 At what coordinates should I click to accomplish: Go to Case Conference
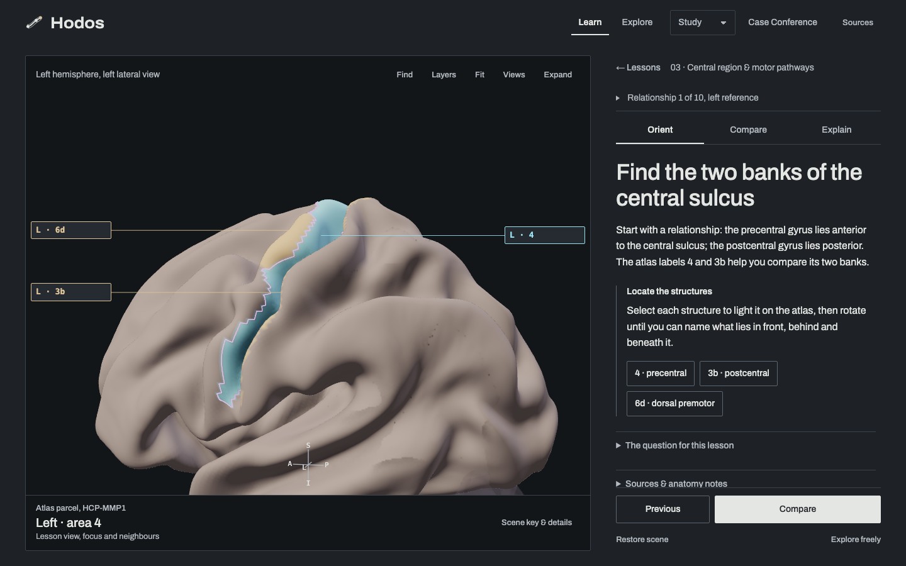point(782,23)
